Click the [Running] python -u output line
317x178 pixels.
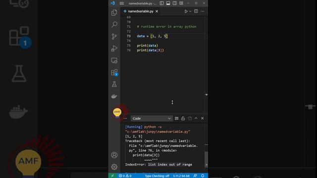[x=143, y=127]
